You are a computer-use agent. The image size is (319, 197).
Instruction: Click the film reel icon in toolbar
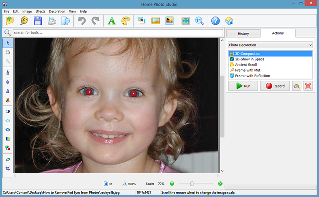coord(24,21)
